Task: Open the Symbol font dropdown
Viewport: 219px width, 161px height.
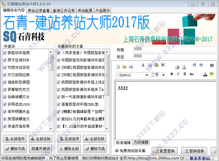Action: [147, 75]
